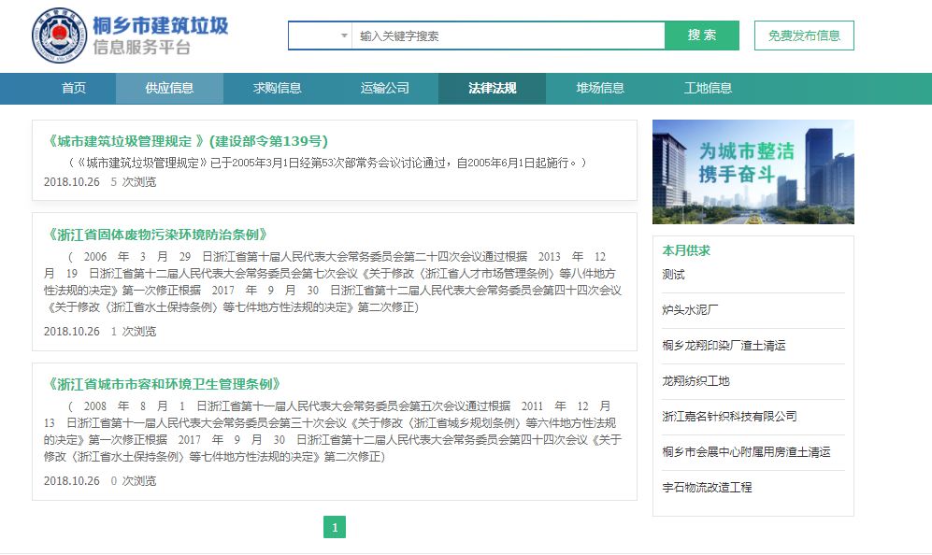Open the 宇石物流改造工程 listing
The height and width of the screenshot is (555, 932).
coord(708,487)
